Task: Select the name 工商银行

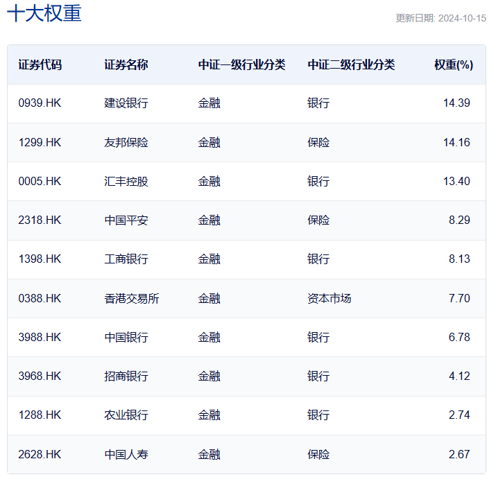Action: (x=126, y=259)
